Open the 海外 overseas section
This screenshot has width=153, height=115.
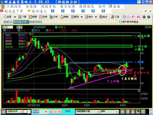pos(89,17)
